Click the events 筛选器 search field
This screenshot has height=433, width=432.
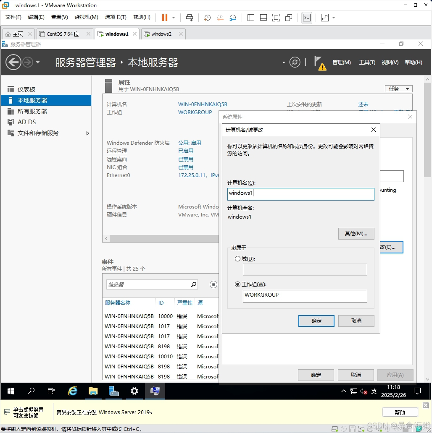click(x=152, y=284)
